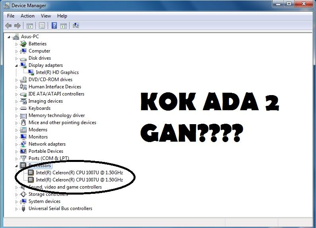This screenshot has height=228, width=316.
Task: Click the System devices icon
Action: [x=23, y=201]
